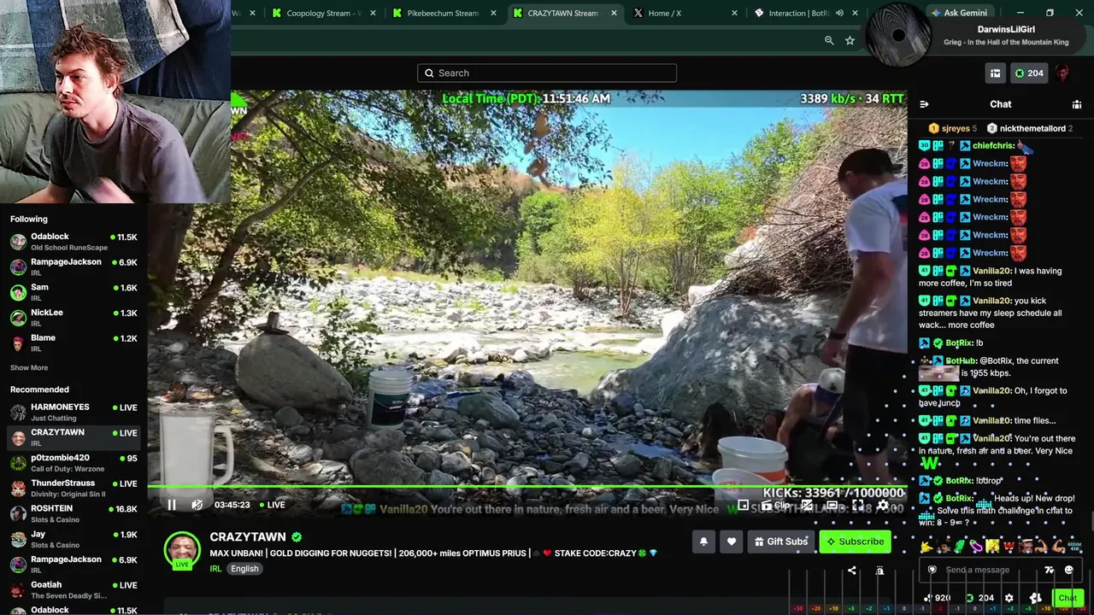Open Blame channel in Following list
Image resolution: width=1094 pixels, height=615 pixels.
coord(74,343)
